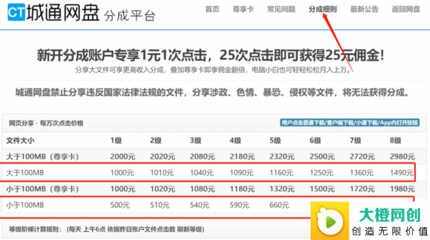Image resolution: width=430 pixels, height=240 pixels.
Task: Click the 城通网盘禁止分享 warning text
Action: pyautogui.click(x=212, y=93)
